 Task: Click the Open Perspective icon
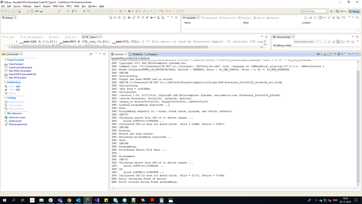[332, 11]
